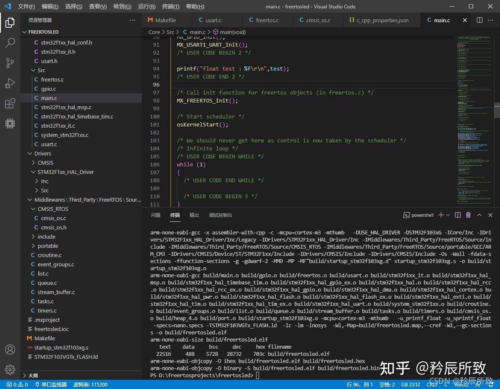This screenshot has width=500, height=389.
Task: Open the Accounts icon in activity bar
Action: click(x=10, y=350)
